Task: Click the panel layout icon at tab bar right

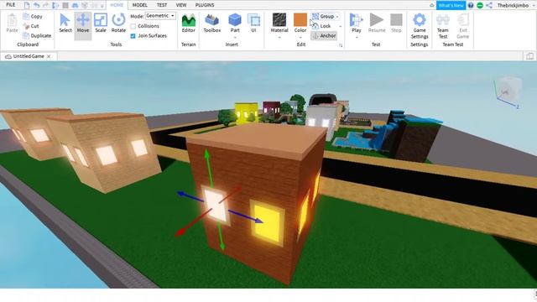Action: tap(529, 56)
